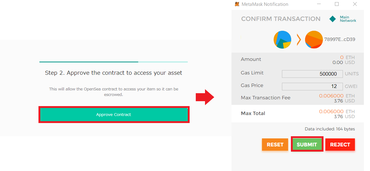Screen dimensions: 370x171
Task: Reject the transaction
Action: pos(340,145)
